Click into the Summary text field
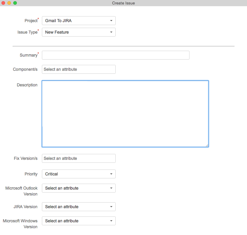 [115, 55]
